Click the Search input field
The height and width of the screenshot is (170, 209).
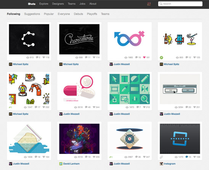pos(180,4)
